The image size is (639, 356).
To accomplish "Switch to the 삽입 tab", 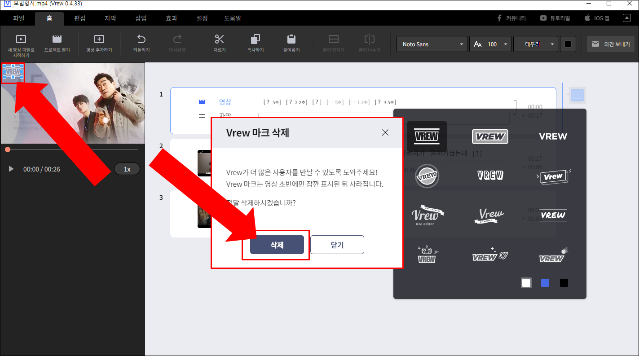I will pyautogui.click(x=141, y=18).
